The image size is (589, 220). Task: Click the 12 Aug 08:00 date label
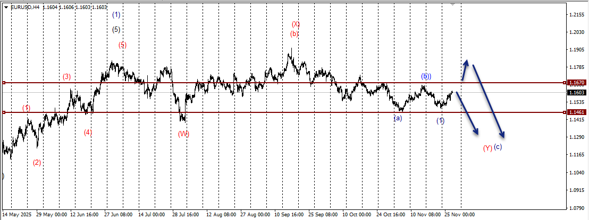pos(221,215)
